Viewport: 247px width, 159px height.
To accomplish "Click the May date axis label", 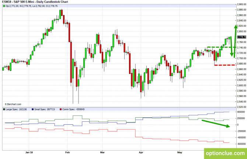I will (x=180, y=152).
